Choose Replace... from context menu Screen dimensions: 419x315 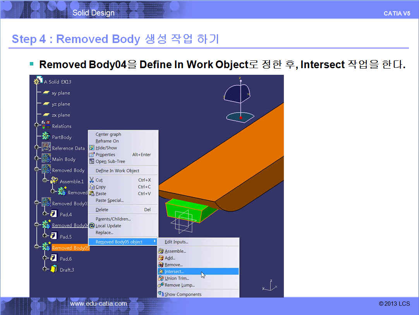(x=123, y=232)
